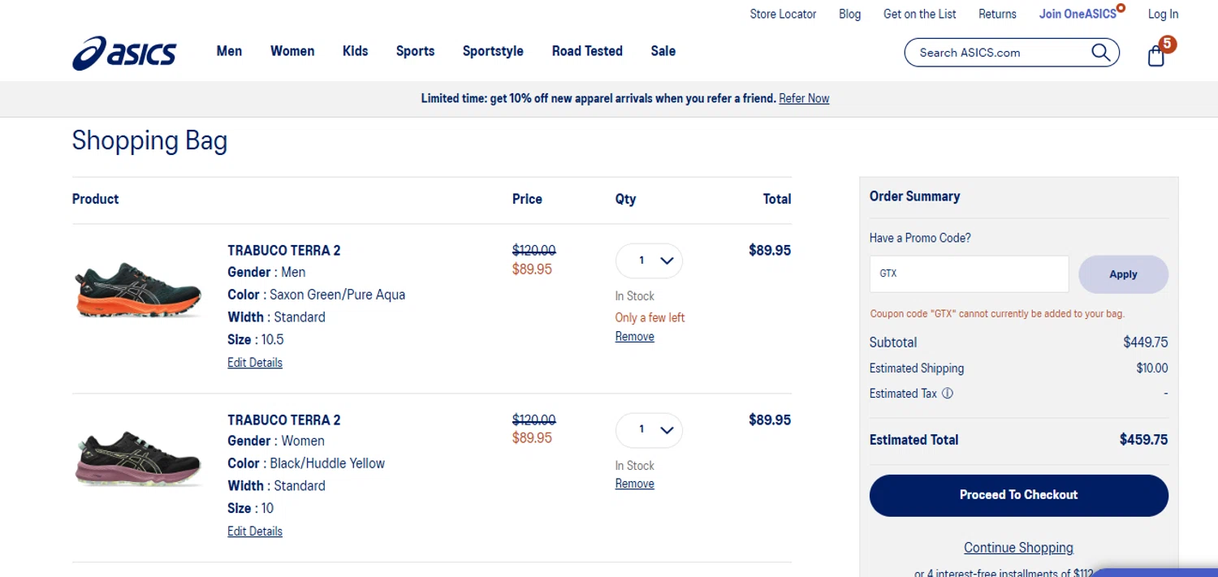Viewport: 1218px width, 577px height.
Task: Open quantity dropdown for men's Trabuco Terra 2
Action: pos(649,261)
